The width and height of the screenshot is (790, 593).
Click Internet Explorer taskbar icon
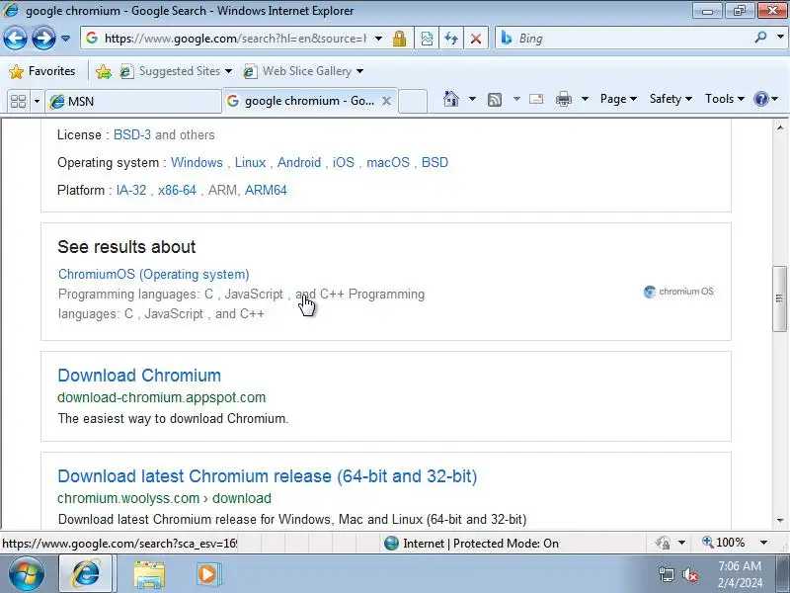(x=86, y=574)
